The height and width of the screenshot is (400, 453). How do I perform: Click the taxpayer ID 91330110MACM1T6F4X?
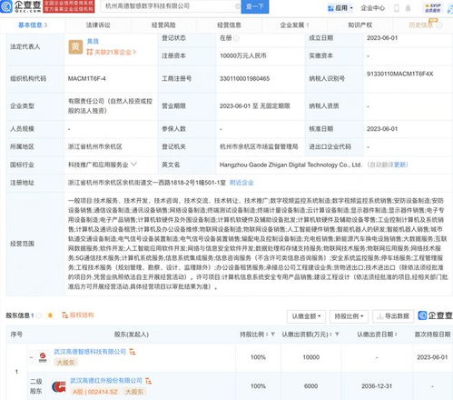400,74
